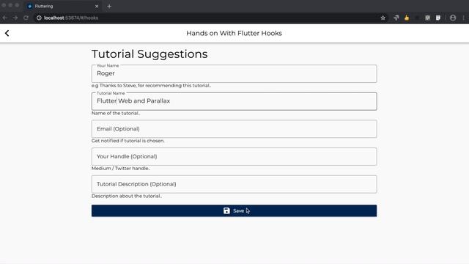Click the 'e.g Thanks to Steve' helper text
This screenshot has height=264, width=469.
click(x=152, y=86)
